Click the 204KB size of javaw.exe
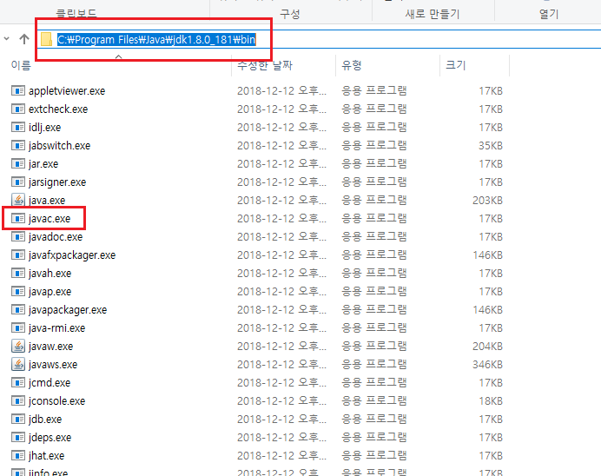601x476 pixels. pyautogui.click(x=487, y=347)
